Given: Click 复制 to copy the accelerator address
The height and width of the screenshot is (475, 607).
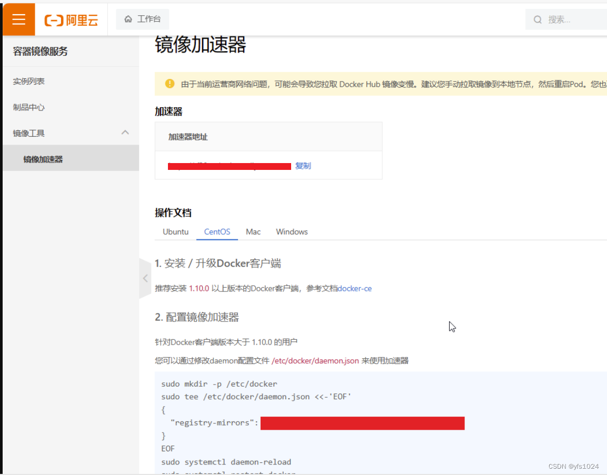Looking at the screenshot, I should 303,166.
